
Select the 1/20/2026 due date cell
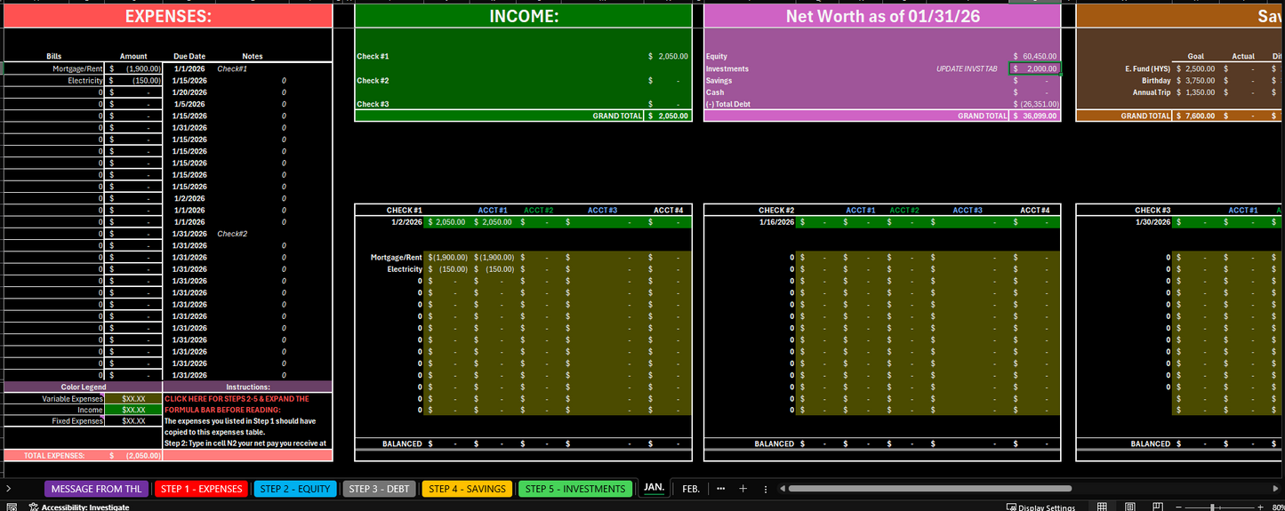pyautogui.click(x=189, y=92)
